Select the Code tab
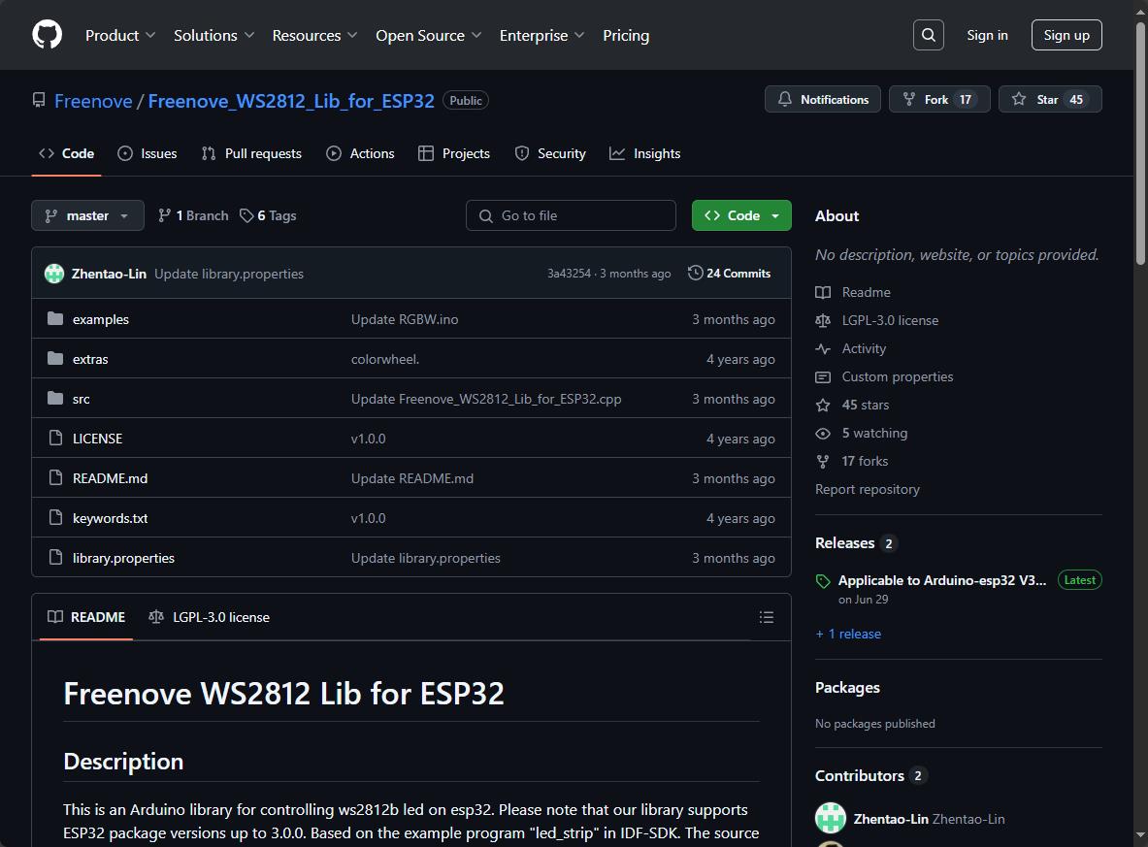Screen dimensions: 1148x847 tap(66, 153)
